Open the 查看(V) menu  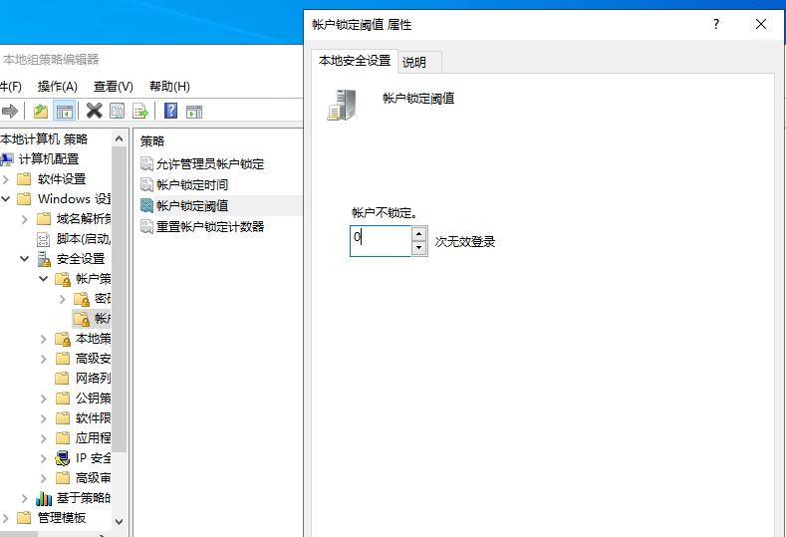[x=114, y=87]
